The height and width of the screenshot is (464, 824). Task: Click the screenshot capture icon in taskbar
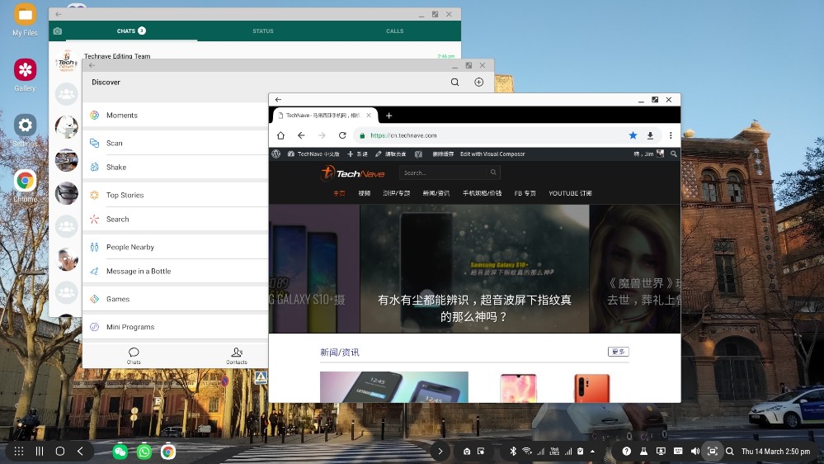(712, 451)
